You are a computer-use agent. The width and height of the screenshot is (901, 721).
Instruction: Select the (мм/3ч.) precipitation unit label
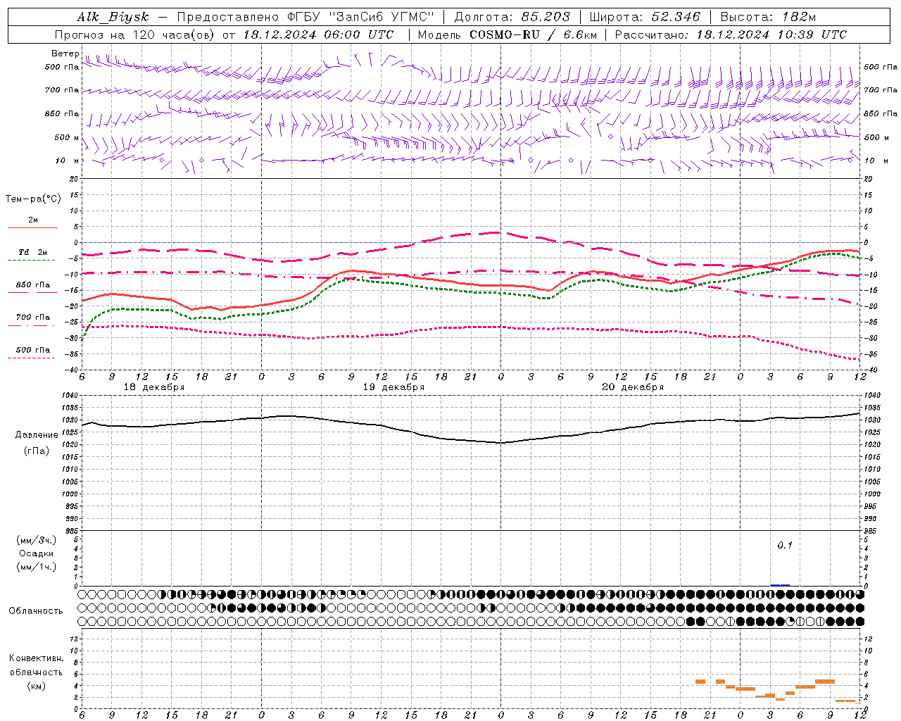(37, 540)
